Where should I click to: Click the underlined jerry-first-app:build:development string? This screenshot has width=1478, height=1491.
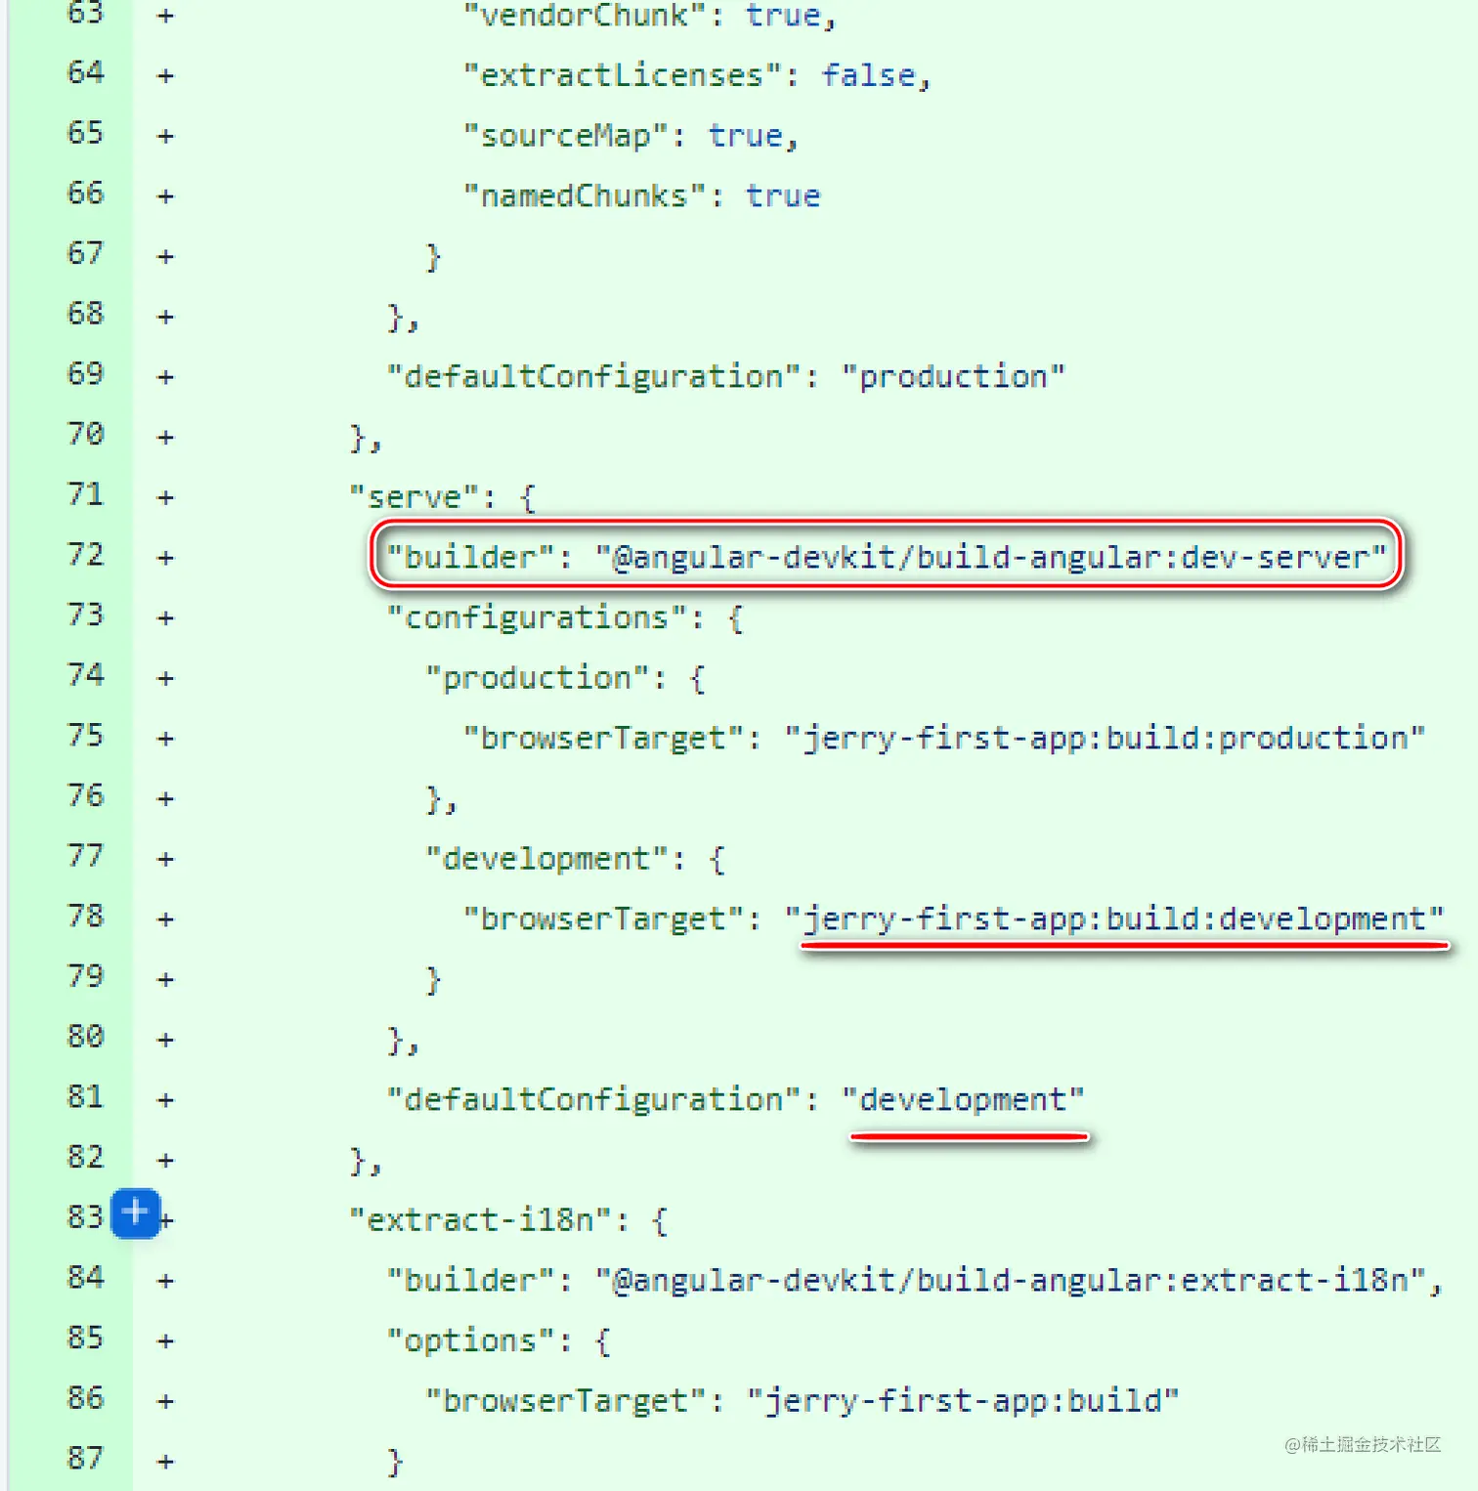point(1114,918)
